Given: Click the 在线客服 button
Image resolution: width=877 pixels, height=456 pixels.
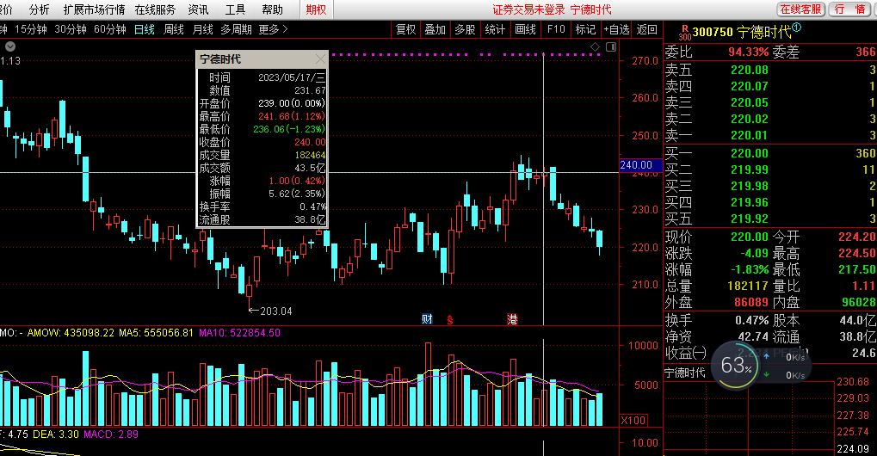Looking at the screenshot, I should (x=801, y=9).
